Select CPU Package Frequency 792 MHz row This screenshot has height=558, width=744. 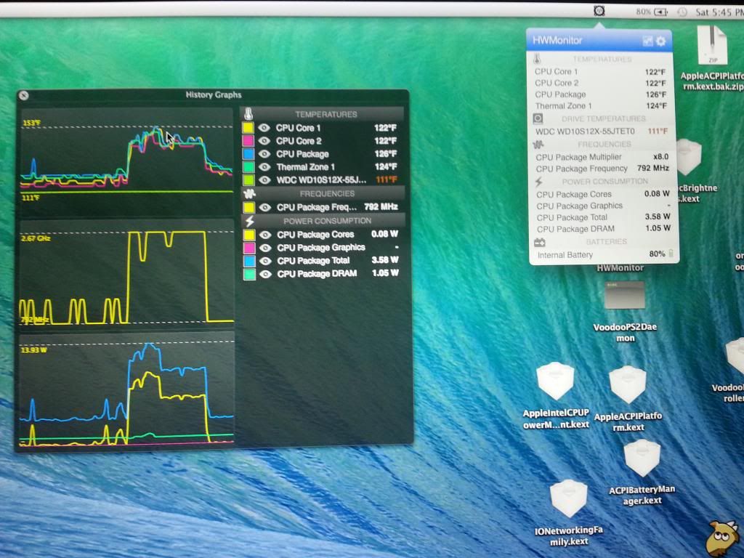pyautogui.click(x=602, y=169)
